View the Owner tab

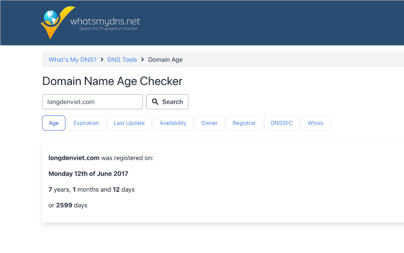point(210,123)
